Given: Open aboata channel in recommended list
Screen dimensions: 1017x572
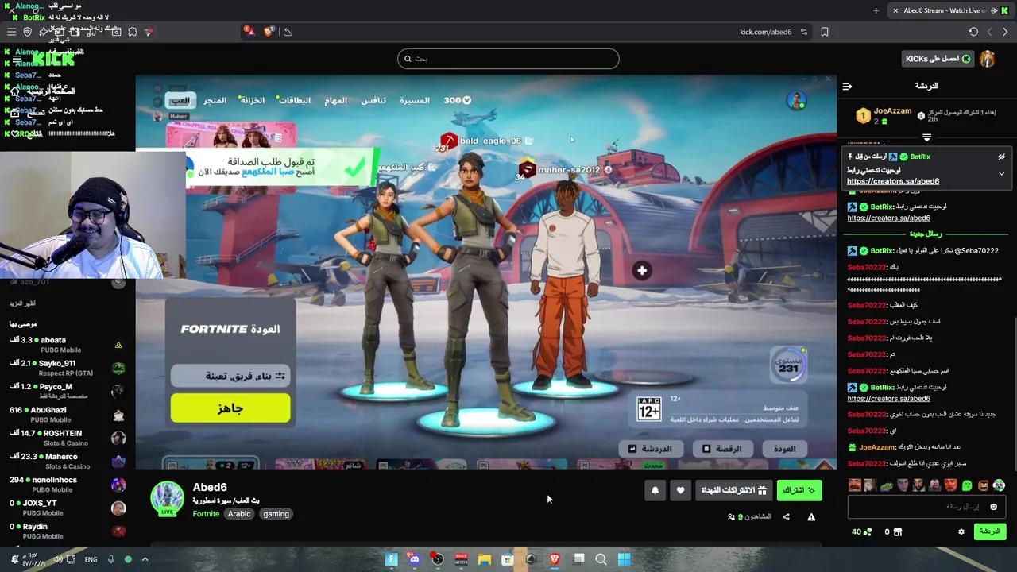Looking at the screenshot, I should (64, 344).
